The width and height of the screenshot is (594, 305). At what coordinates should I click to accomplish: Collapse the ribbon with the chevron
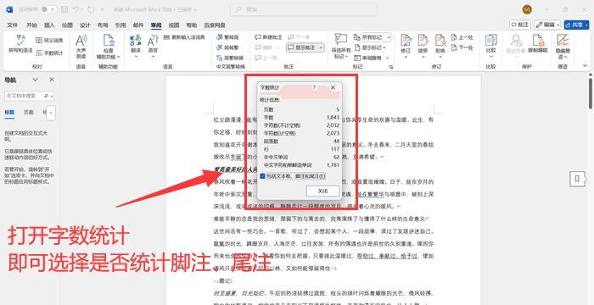click(585, 66)
